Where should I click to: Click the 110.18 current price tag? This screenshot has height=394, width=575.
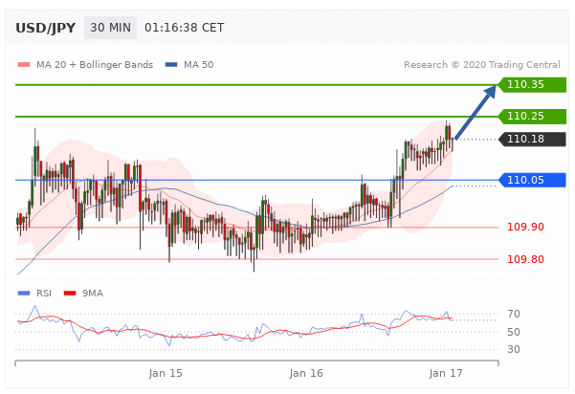(532, 140)
